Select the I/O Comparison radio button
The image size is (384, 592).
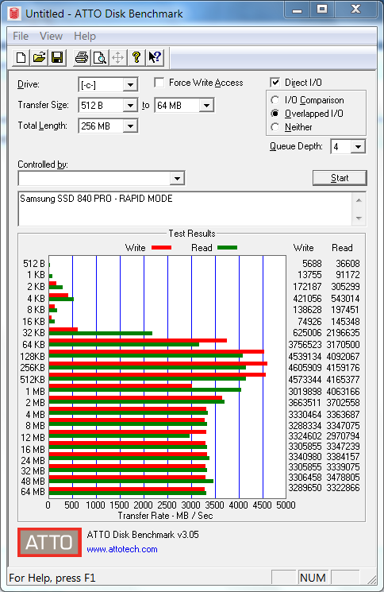275,100
